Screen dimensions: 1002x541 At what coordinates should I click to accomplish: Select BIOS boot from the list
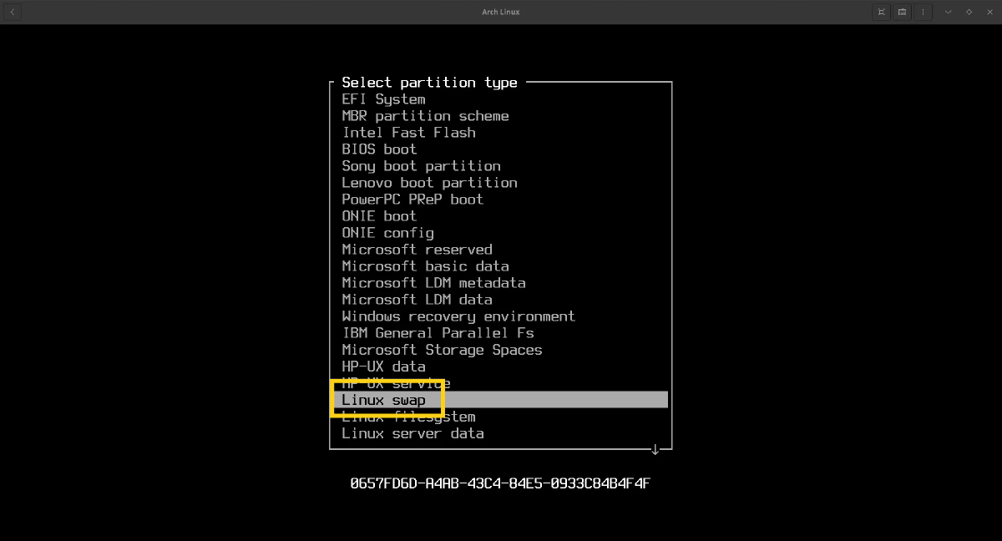click(x=379, y=149)
